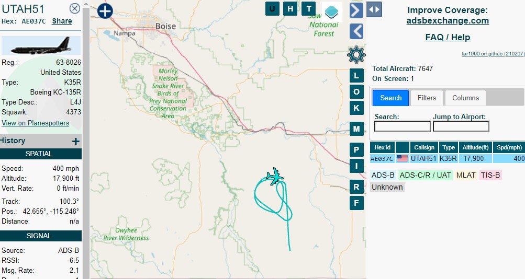Click the position coordinates 42.655°, -115.248°
Viewport: 525px width, 279px height.
click(51, 211)
